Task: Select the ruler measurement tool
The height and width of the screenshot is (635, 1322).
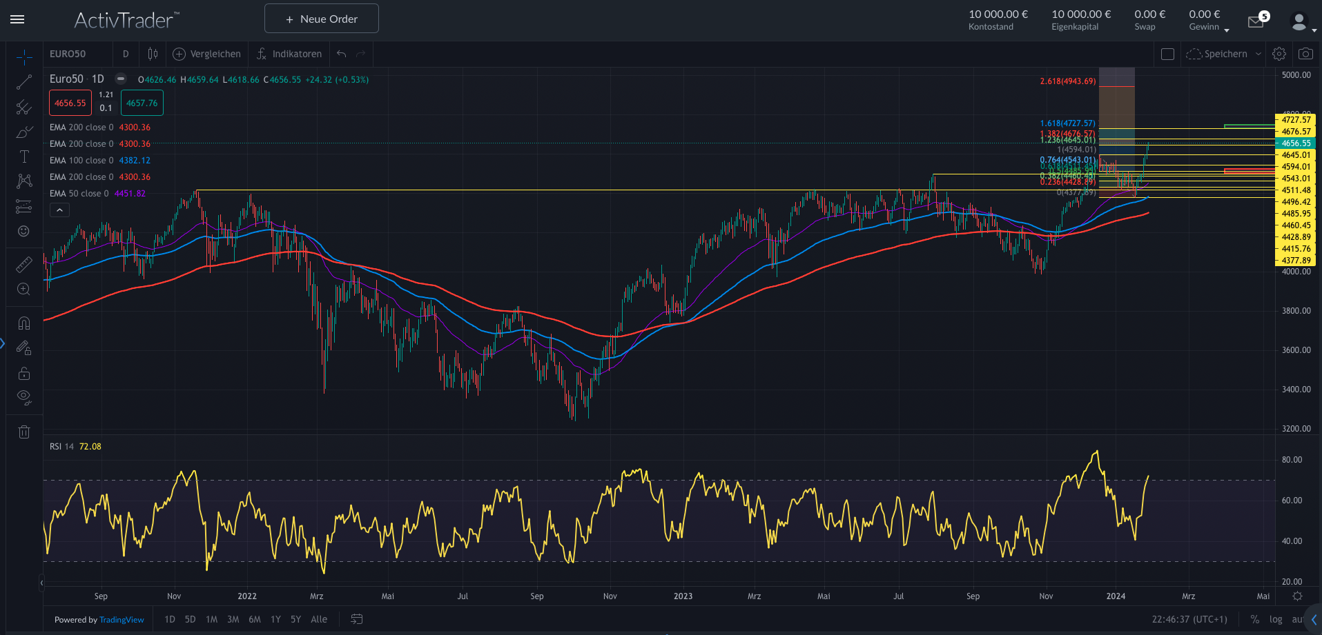Action: click(x=23, y=264)
